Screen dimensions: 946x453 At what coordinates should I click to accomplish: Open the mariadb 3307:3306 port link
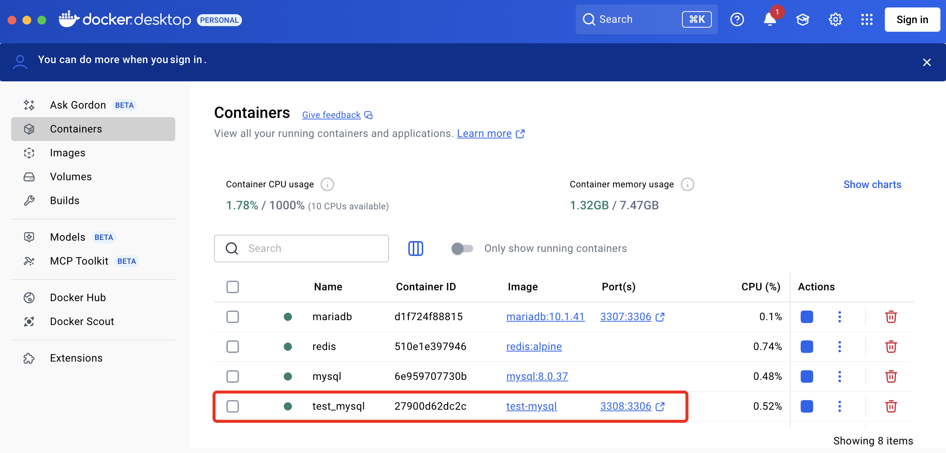(x=626, y=317)
